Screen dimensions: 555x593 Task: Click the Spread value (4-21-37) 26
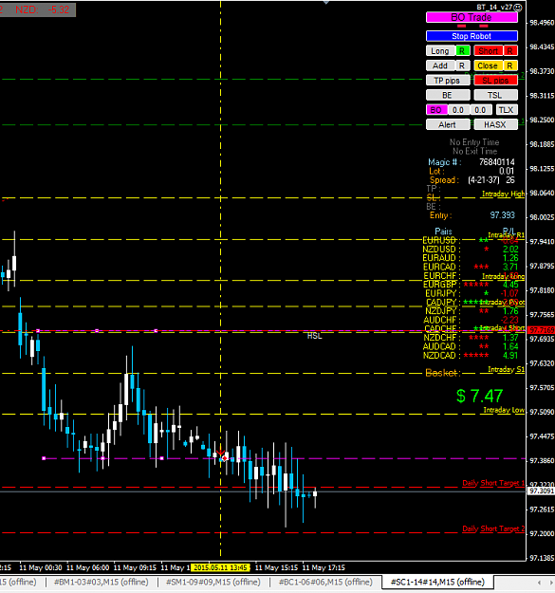tap(491, 180)
